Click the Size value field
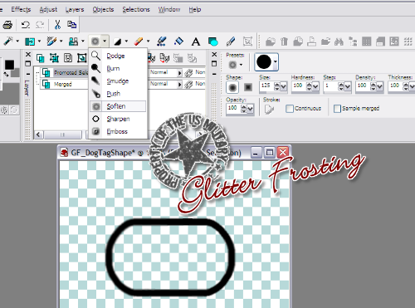This screenshot has width=415, height=308. (266, 86)
